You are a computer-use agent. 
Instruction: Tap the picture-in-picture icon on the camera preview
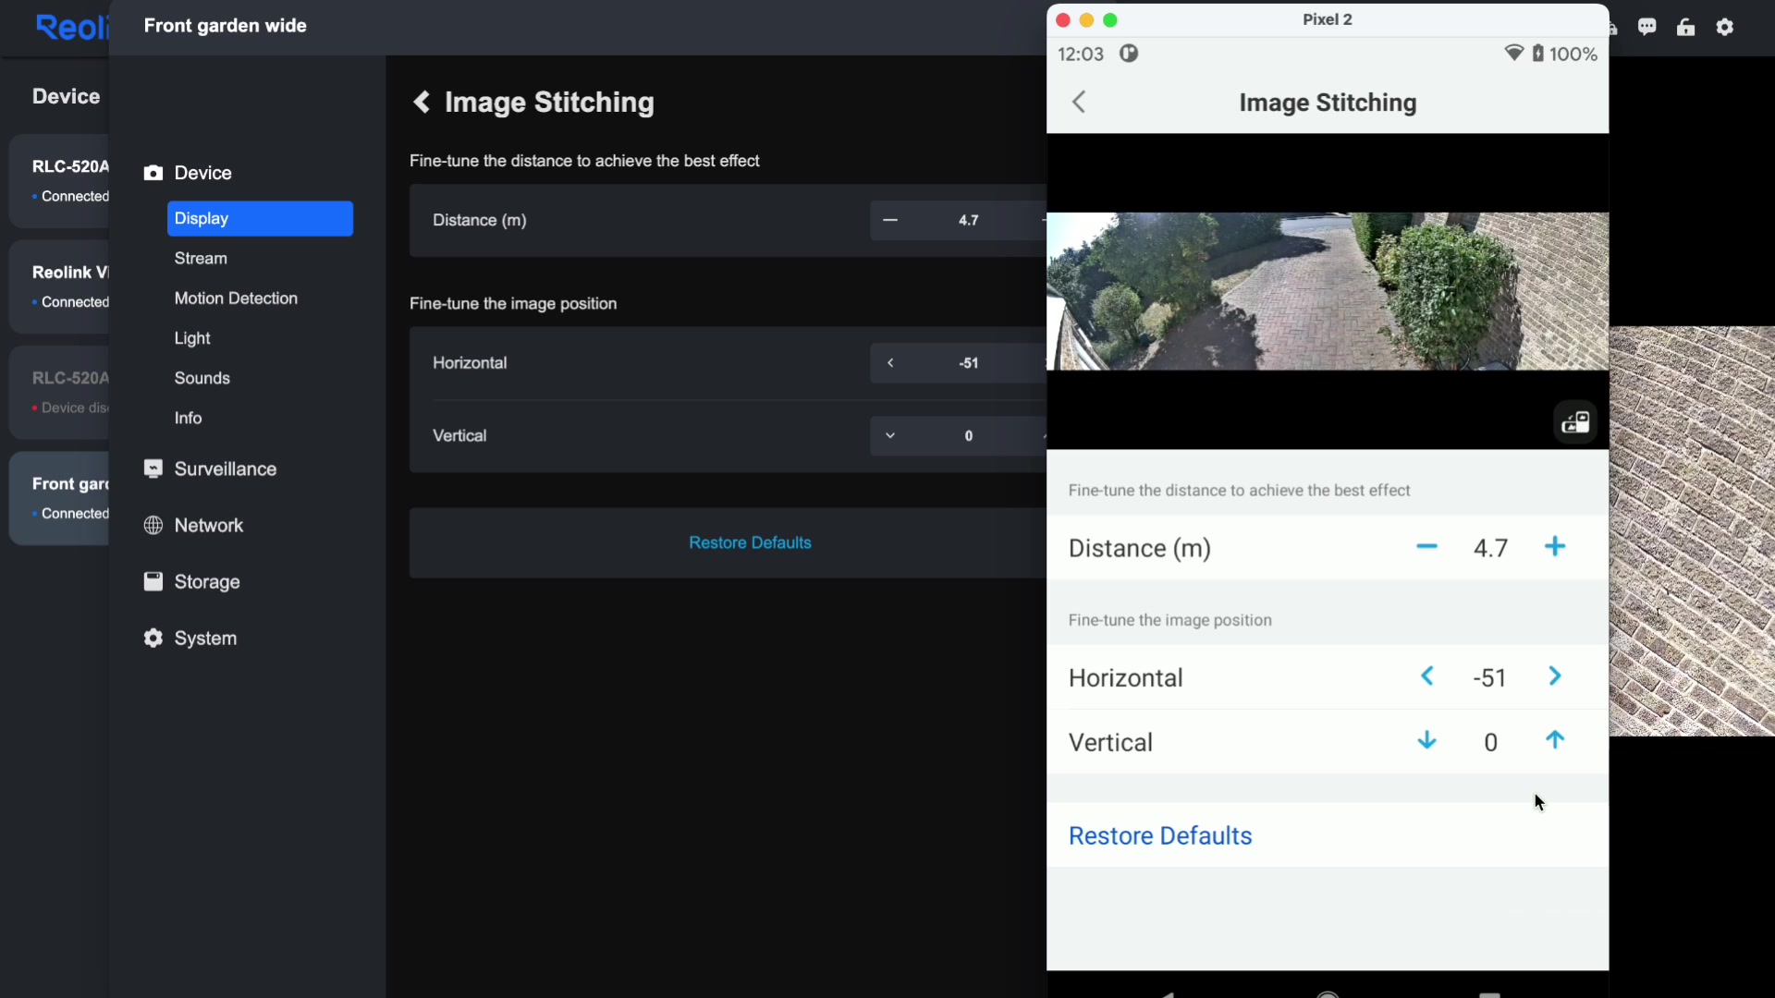1574,422
